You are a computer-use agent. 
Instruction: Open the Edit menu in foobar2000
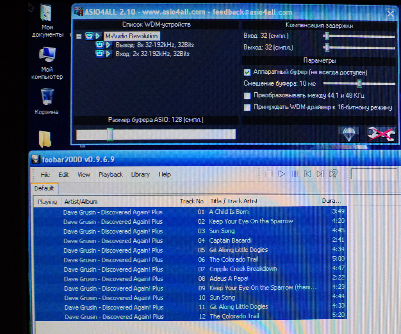pos(63,175)
